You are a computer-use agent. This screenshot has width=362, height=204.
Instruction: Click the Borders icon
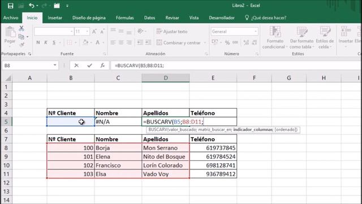tap(69, 42)
